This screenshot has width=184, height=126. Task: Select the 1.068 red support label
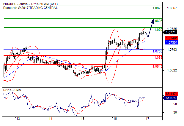(x=158, y=58)
